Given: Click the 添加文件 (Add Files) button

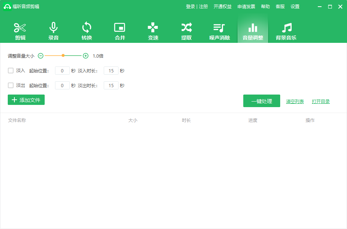Looking at the screenshot, I should [26, 100].
